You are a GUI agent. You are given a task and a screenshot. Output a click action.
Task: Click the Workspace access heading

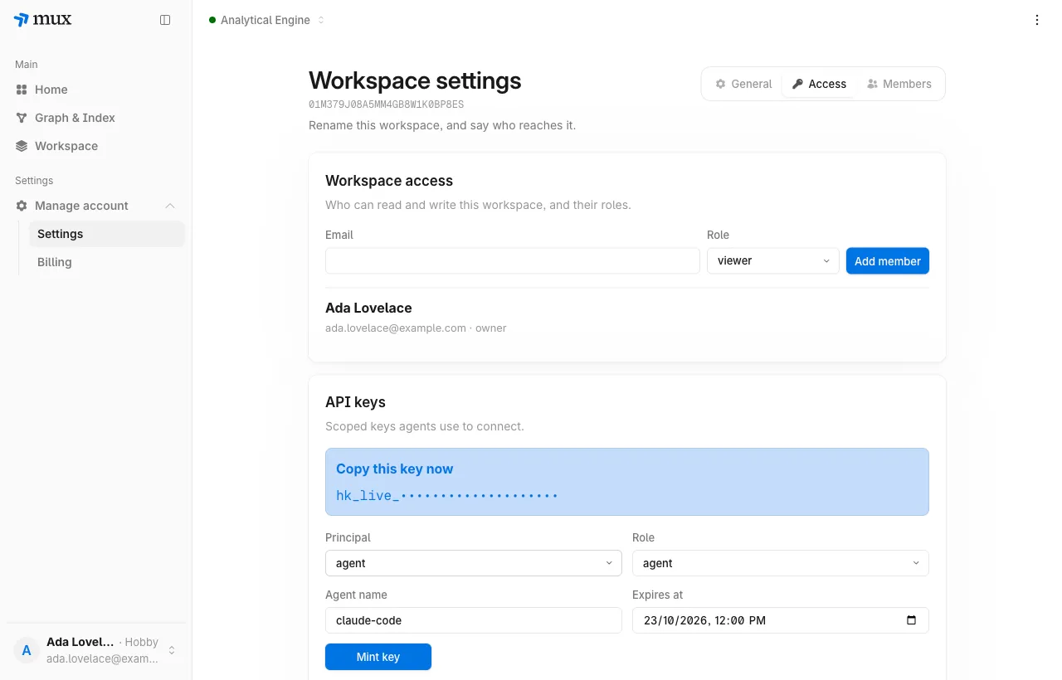point(389,181)
